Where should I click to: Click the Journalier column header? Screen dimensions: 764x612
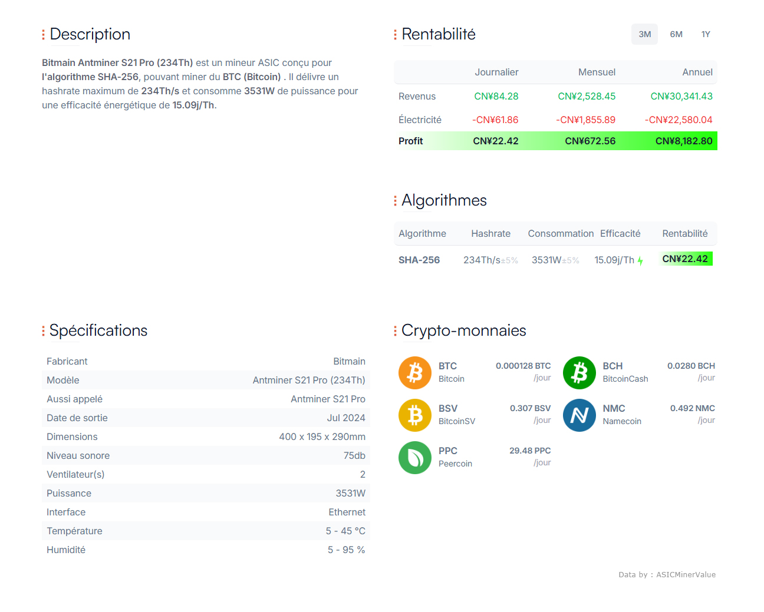click(496, 72)
